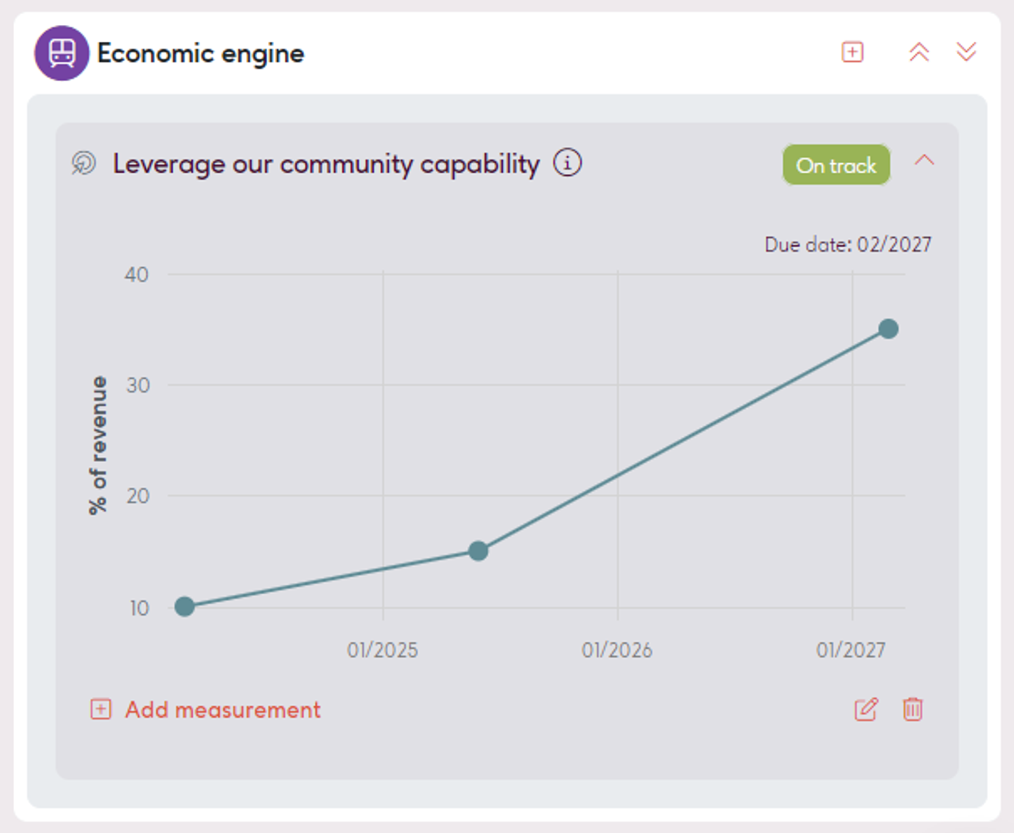Click the plus-square icon beside Add measurement
The width and height of the screenshot is (1014, 833).
101,709
